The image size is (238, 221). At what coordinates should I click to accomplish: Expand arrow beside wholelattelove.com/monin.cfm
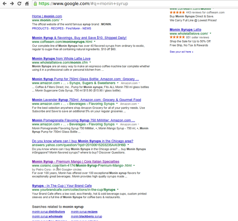pos(90,62)
